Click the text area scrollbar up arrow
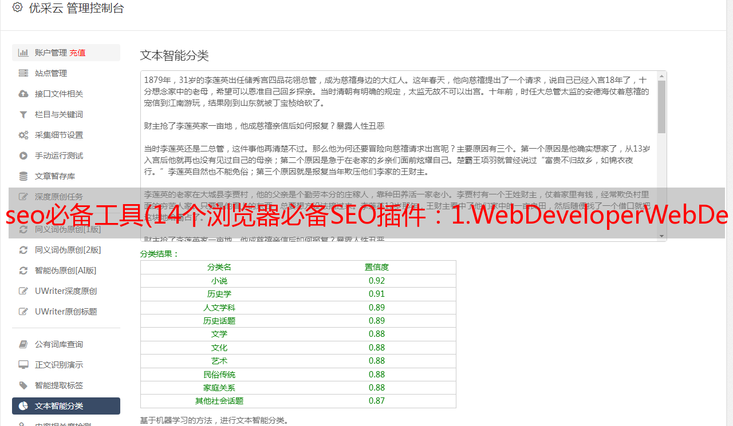 point(662,75)
